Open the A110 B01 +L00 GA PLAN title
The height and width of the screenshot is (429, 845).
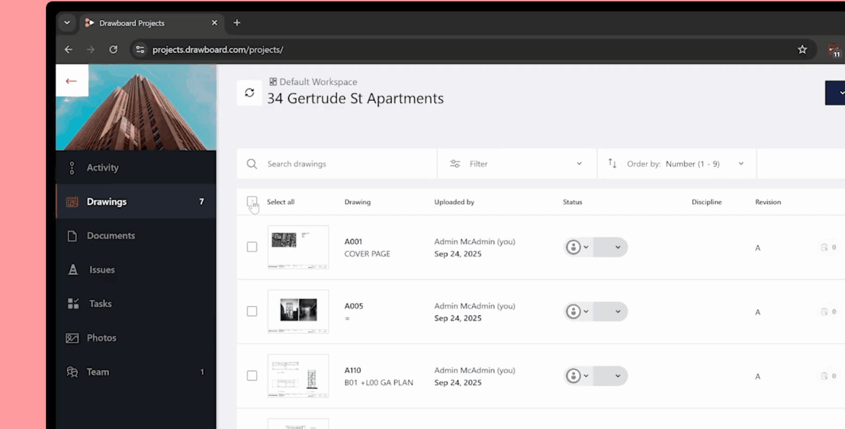(x=379, y=382)
